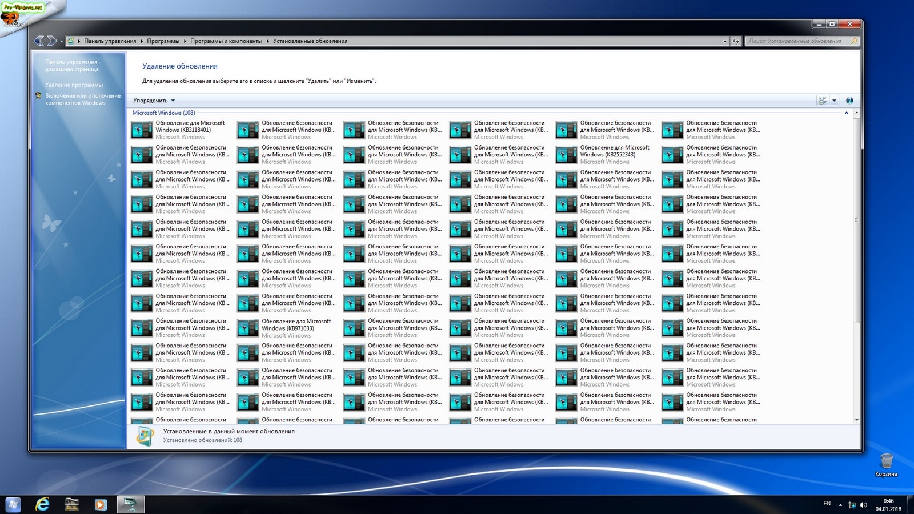
Task: Open the Help question mark icon
Action: [849, 101]
